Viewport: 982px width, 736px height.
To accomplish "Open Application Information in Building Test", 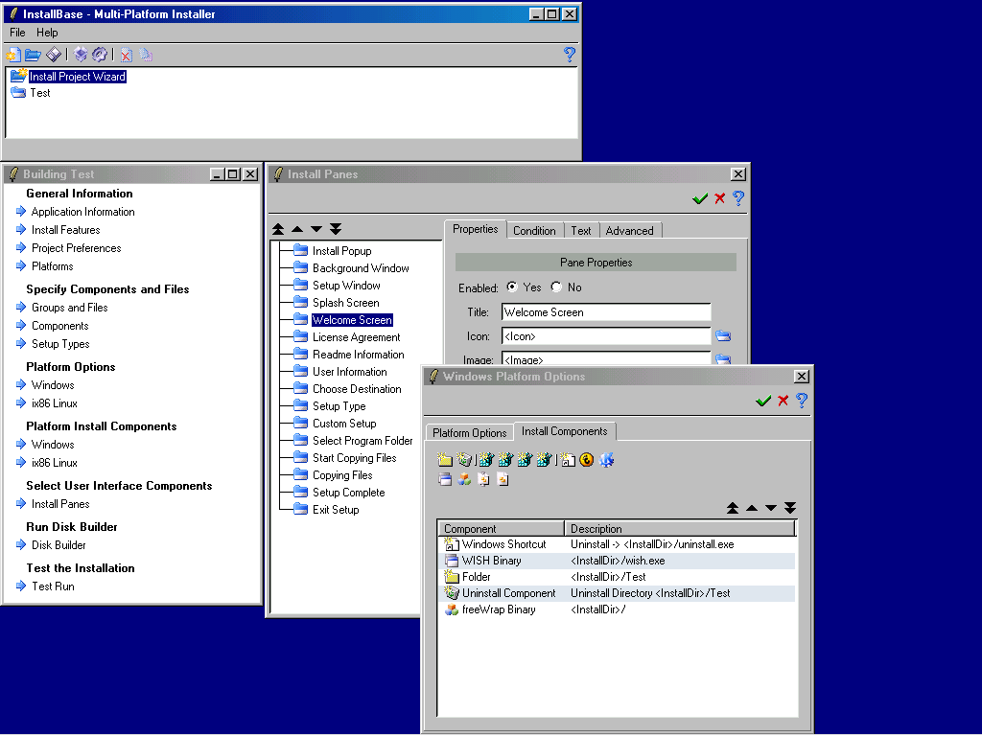I will pyautogui.click(x=82, y=212).
